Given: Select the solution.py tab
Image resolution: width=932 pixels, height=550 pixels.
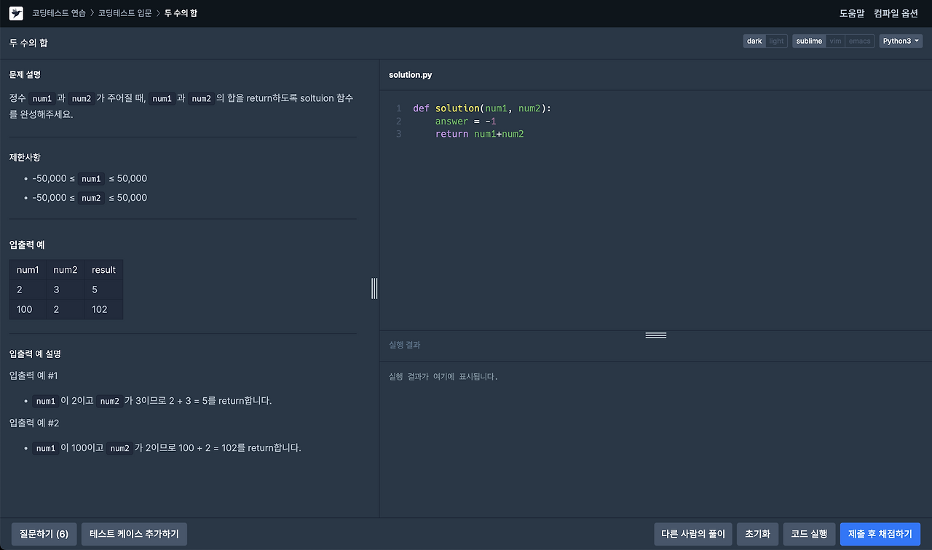Looking at the screenshot, I should click(x=410, y=74).
